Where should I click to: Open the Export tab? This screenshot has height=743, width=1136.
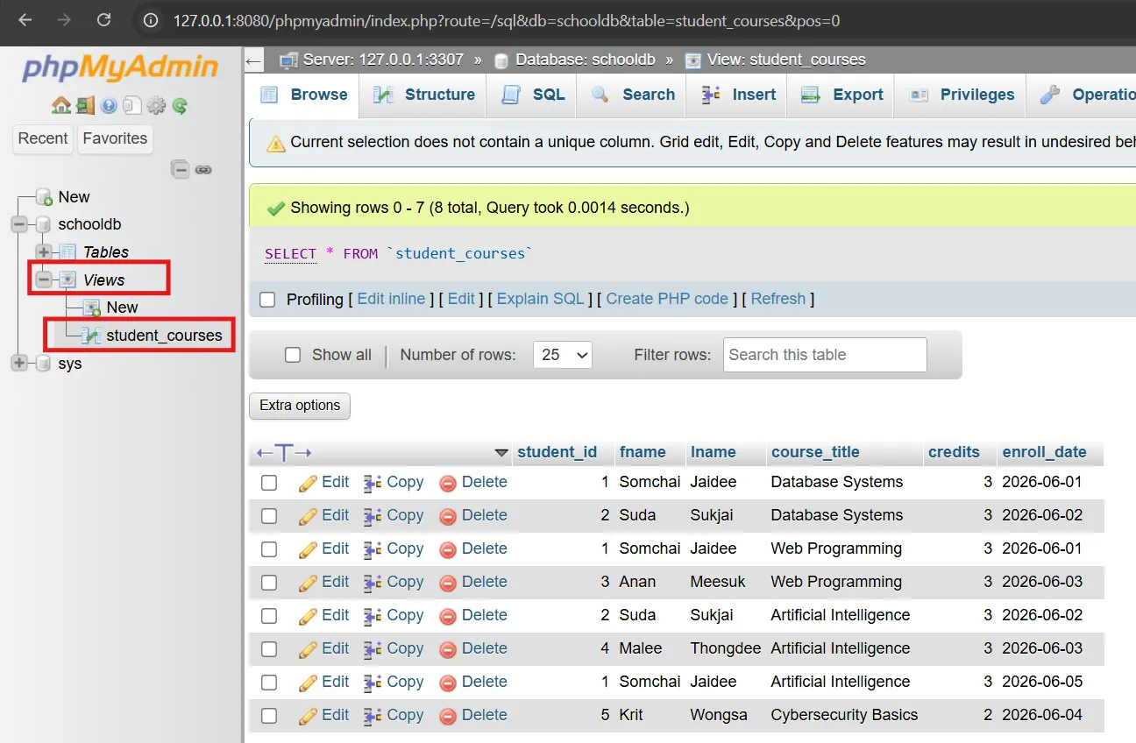[841, 96]
